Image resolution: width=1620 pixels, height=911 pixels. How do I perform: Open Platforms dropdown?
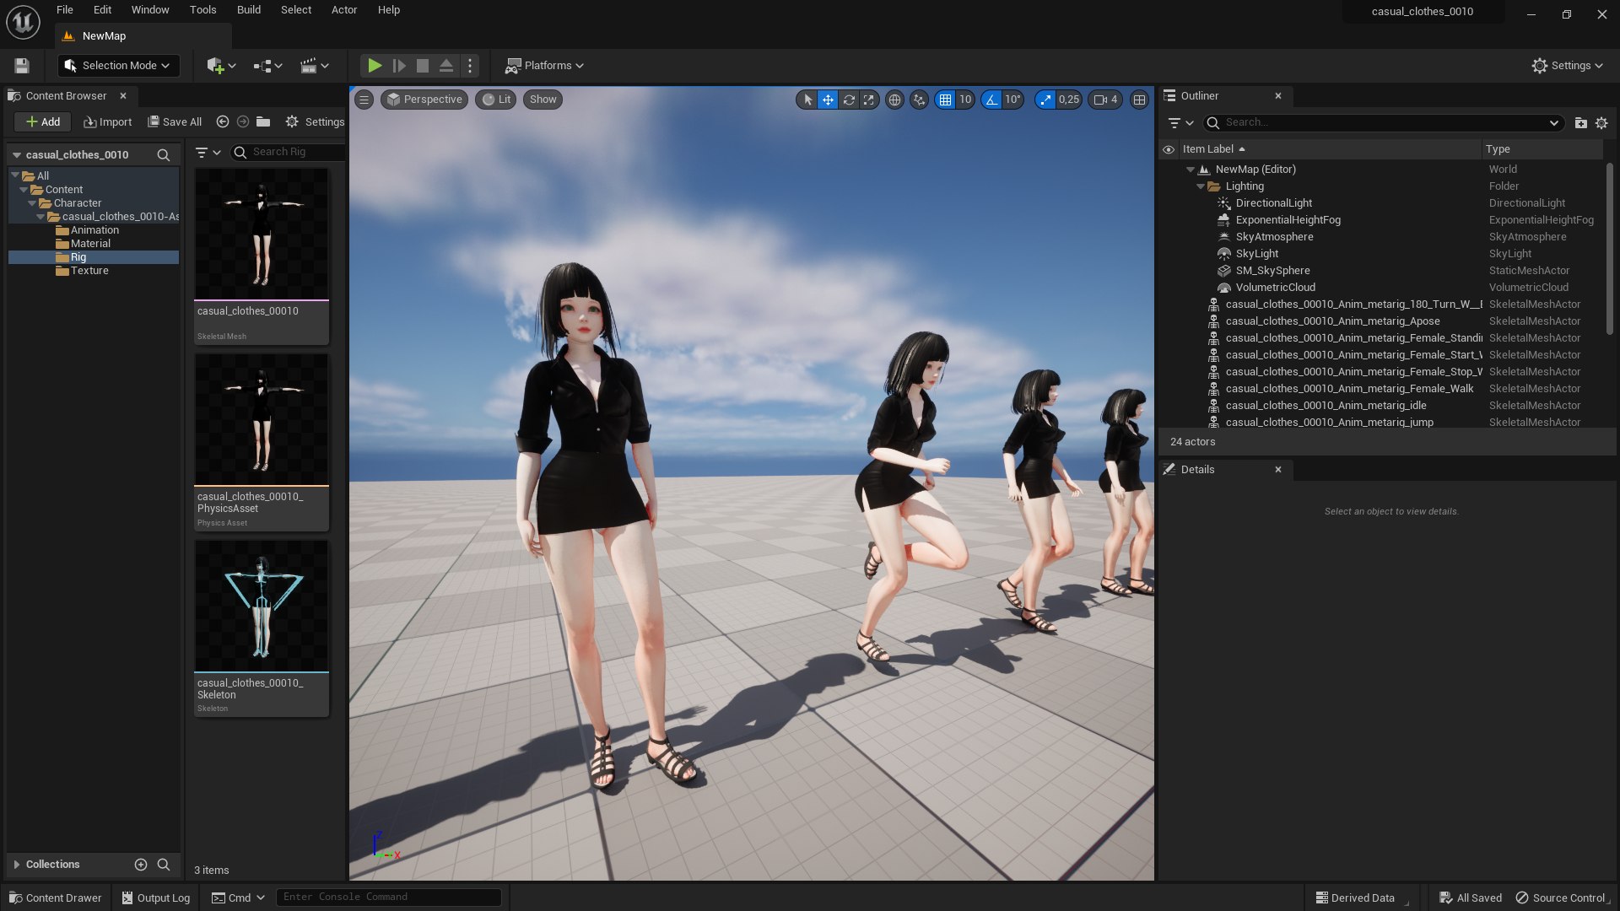[544, 66]
